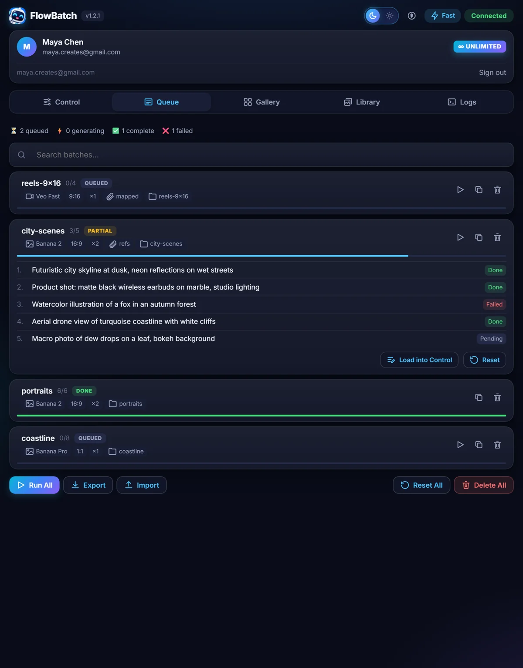523x668 pixels.
Task: Open the Logs tab
Action: [462, 102]
